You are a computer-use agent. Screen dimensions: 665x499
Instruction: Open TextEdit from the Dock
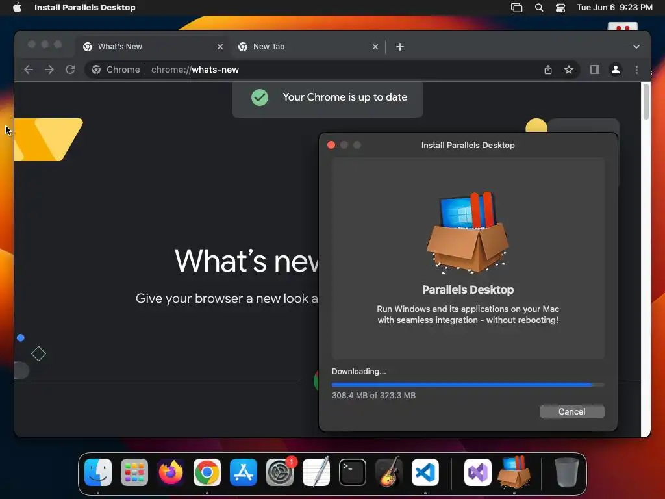[316, 472]
